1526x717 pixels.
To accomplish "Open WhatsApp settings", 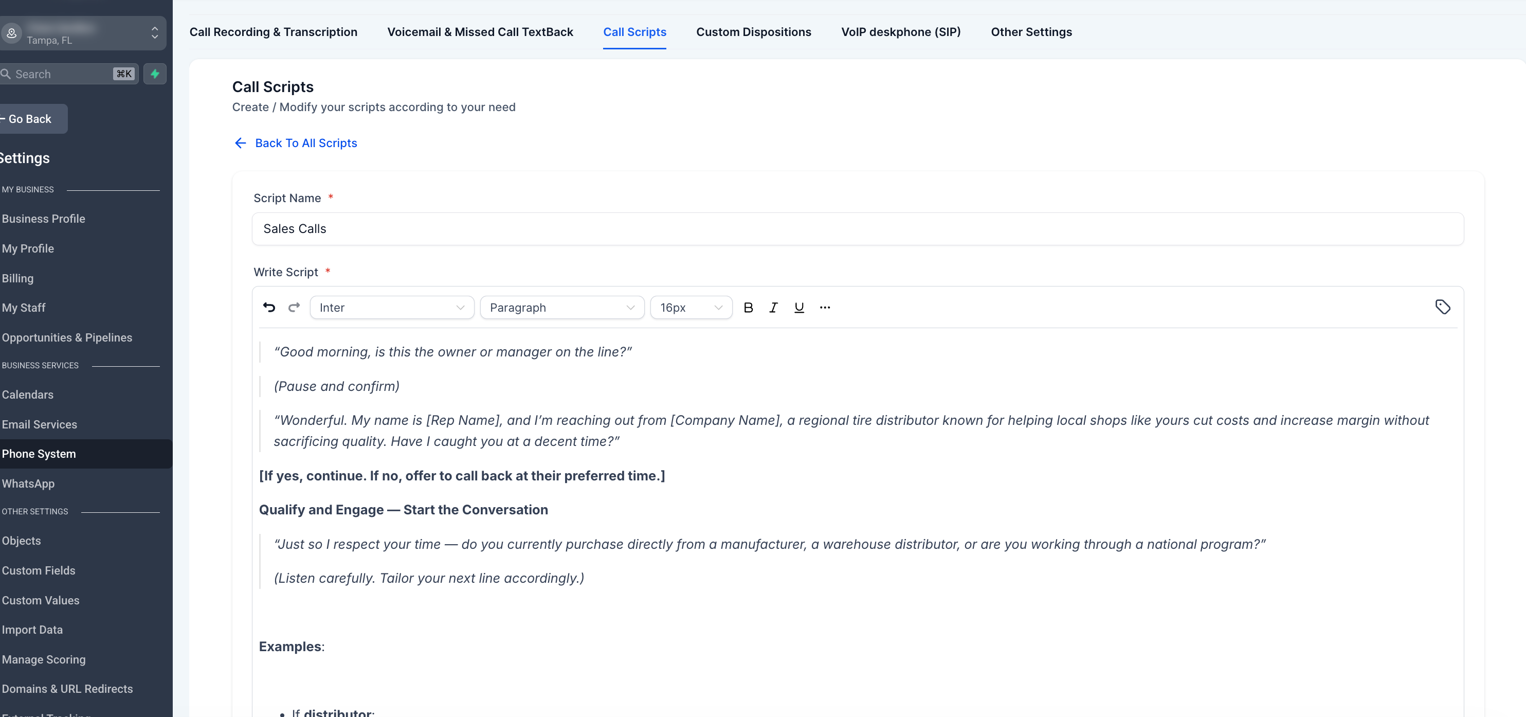I will pos(28,483).
